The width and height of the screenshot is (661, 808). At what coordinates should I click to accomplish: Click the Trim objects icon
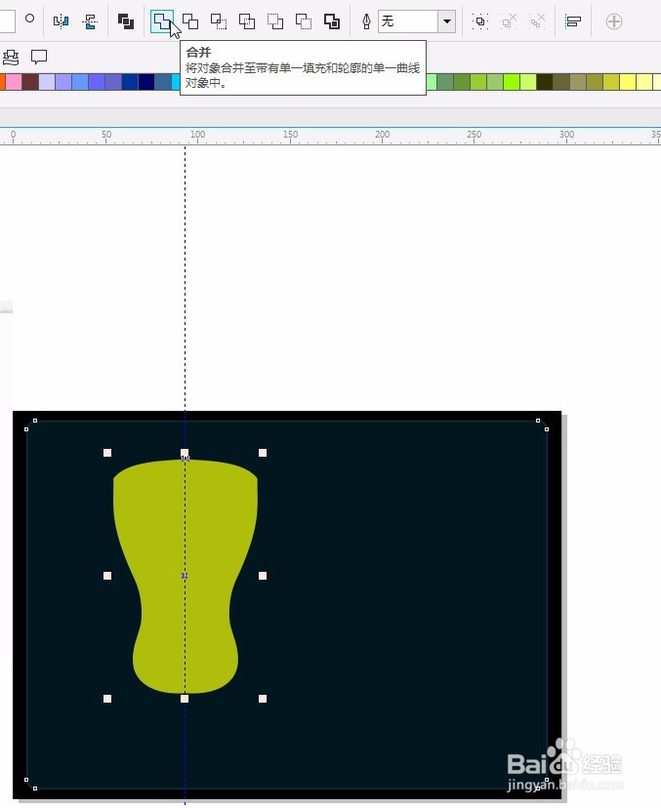coord(190,21)
